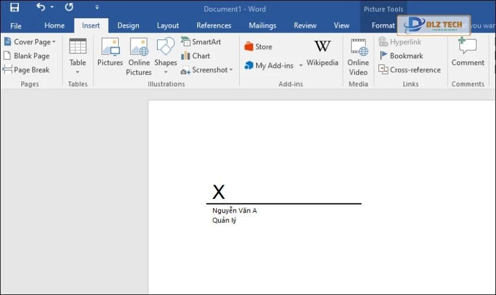Image resolution: width=496 pixels, height=295 pixels.
Task: Open the Store add-ins button
Action: [258, 47]
